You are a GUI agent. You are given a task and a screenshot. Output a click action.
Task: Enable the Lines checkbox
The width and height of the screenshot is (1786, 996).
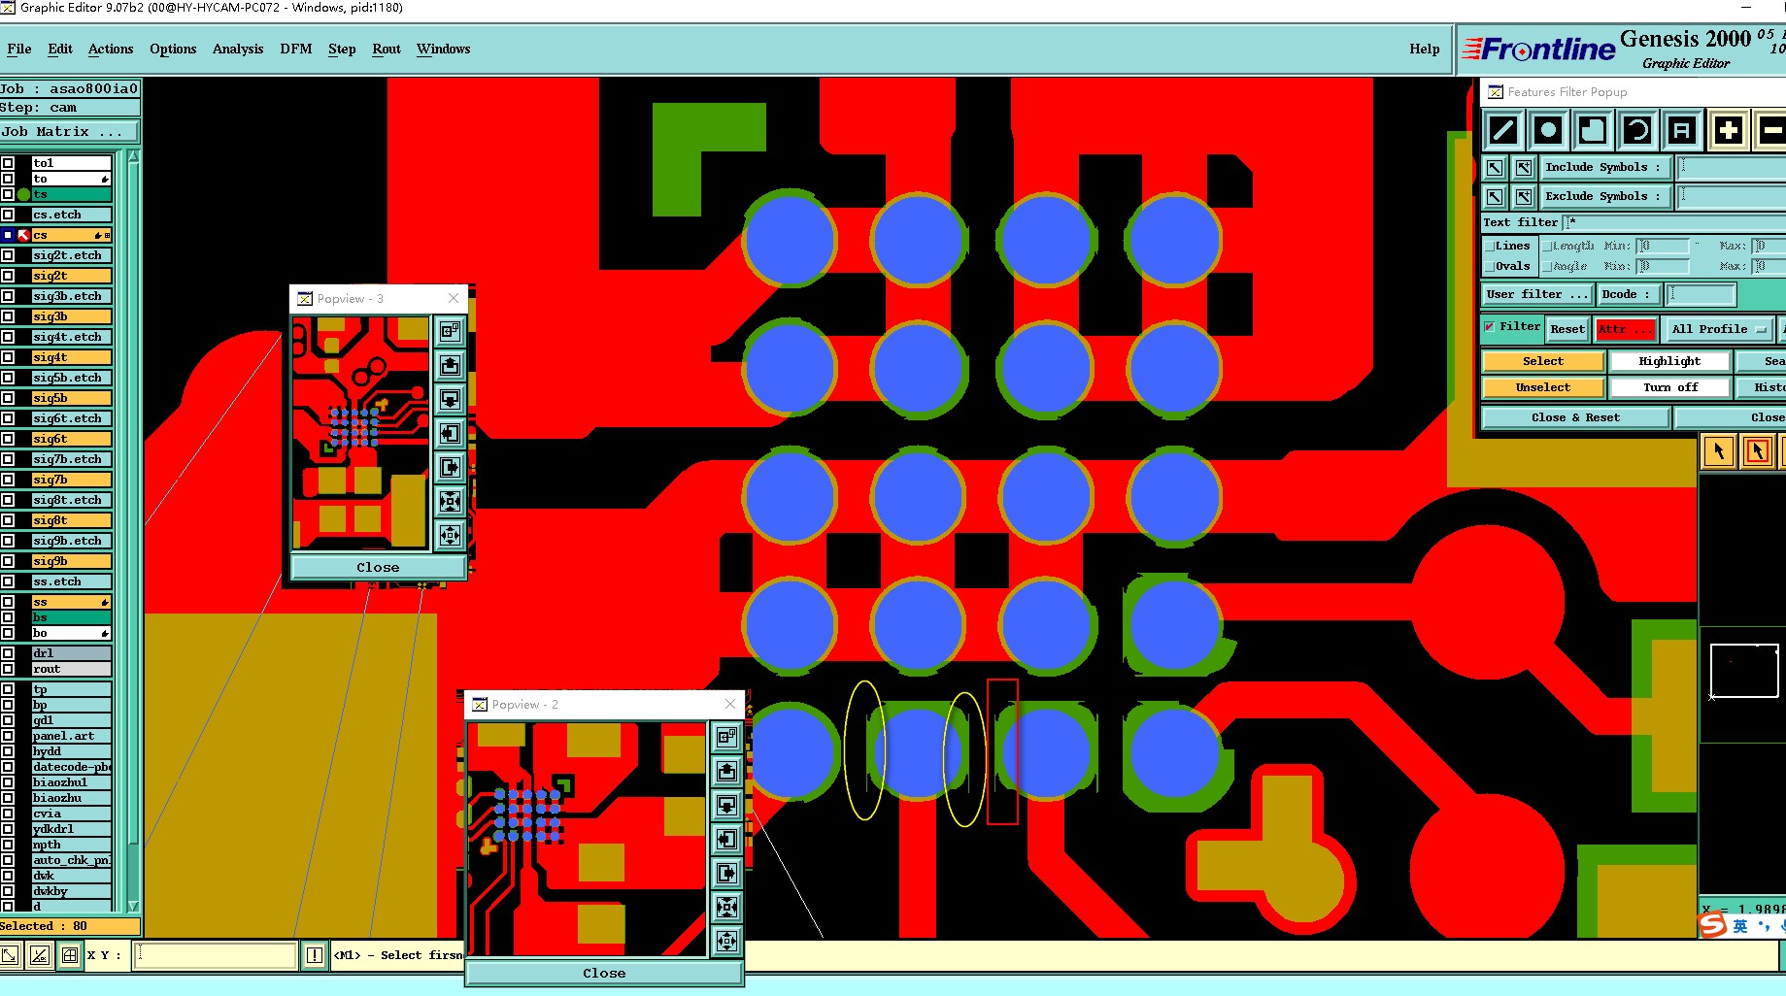coord(1490,247)
